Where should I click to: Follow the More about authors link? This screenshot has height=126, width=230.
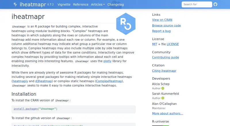[168, 113]
